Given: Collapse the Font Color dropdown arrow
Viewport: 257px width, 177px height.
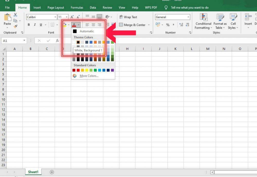Looking at the screenshot, I should [79, 25].
